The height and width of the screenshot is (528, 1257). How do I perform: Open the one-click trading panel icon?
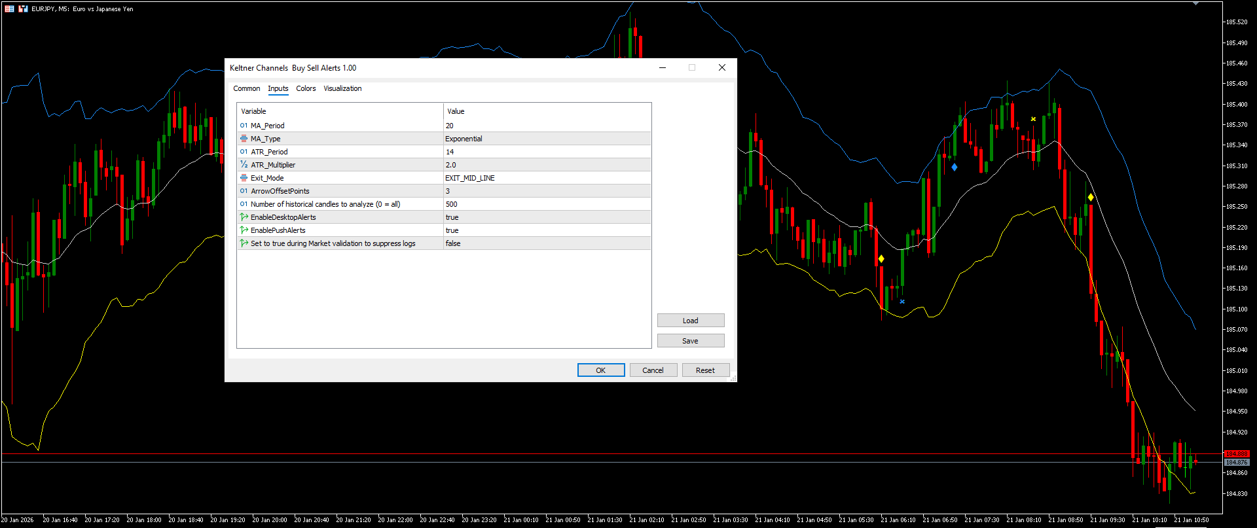point(9,9)
